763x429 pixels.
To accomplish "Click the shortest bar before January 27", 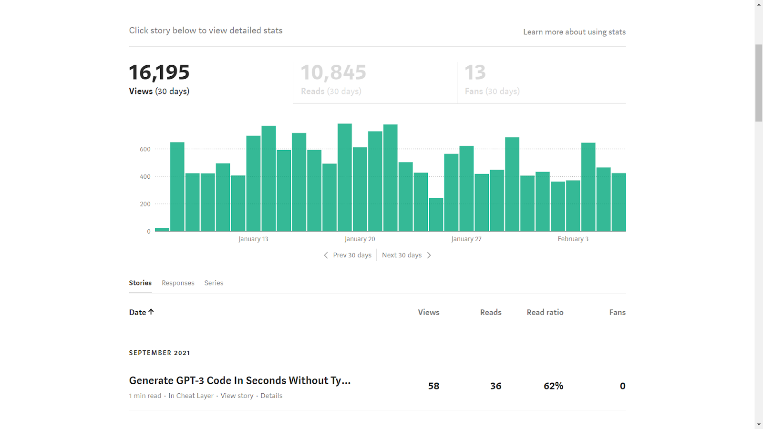I will coord(436,214).
